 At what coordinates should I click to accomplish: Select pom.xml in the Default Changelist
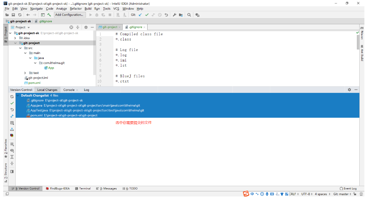tap(187, 115)
